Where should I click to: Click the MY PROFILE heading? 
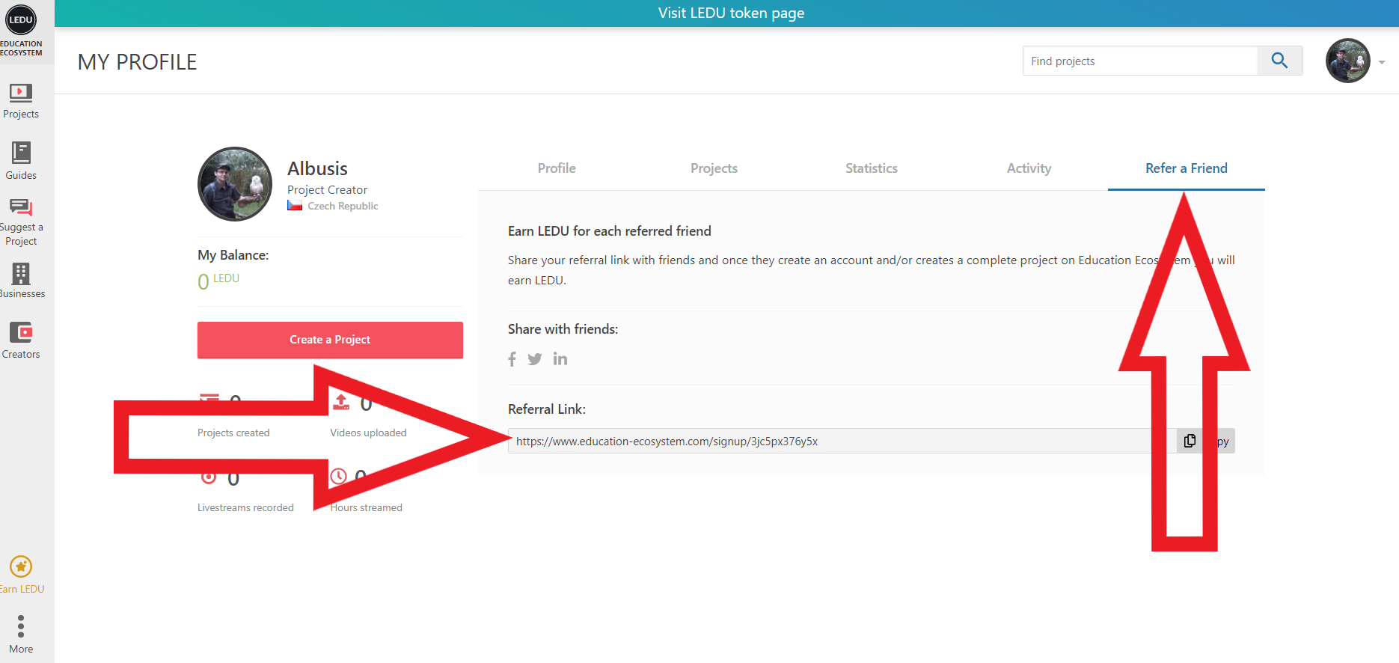(x=138, y=62)
